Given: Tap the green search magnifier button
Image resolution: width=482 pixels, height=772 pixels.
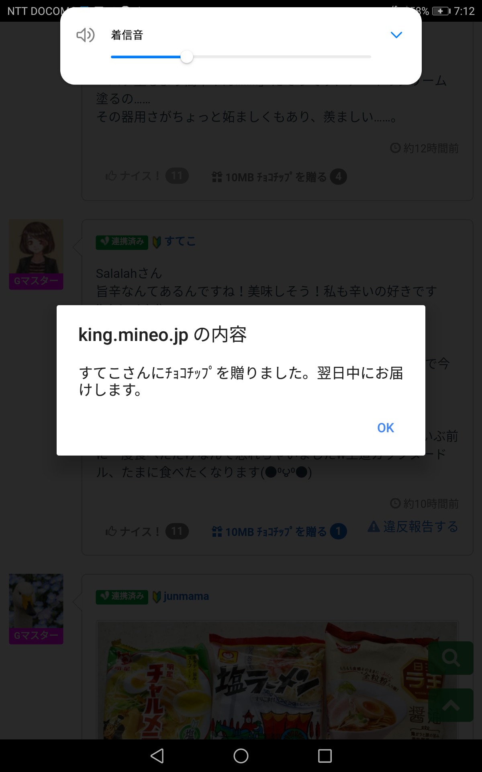Looking at the screenshot, I should pos(451,658).
